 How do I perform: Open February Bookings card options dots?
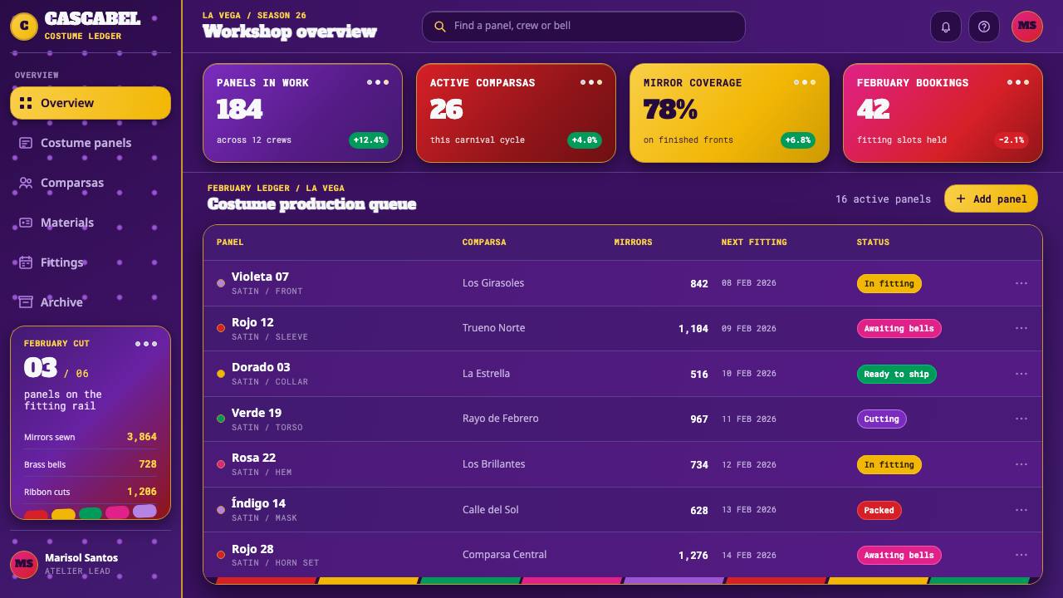(1018, 82)
